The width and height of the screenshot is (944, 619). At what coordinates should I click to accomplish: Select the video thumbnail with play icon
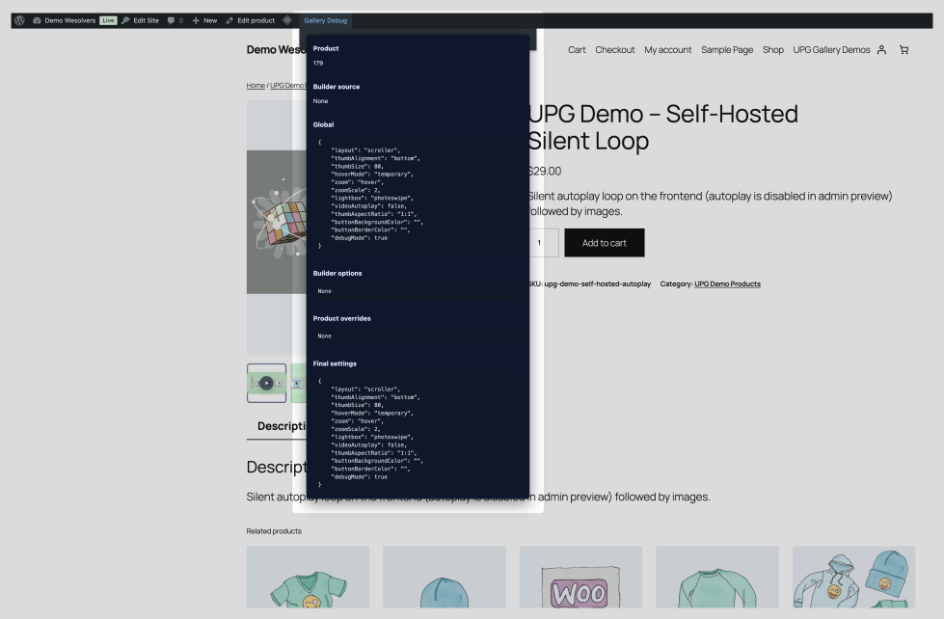tap(266, 383)
